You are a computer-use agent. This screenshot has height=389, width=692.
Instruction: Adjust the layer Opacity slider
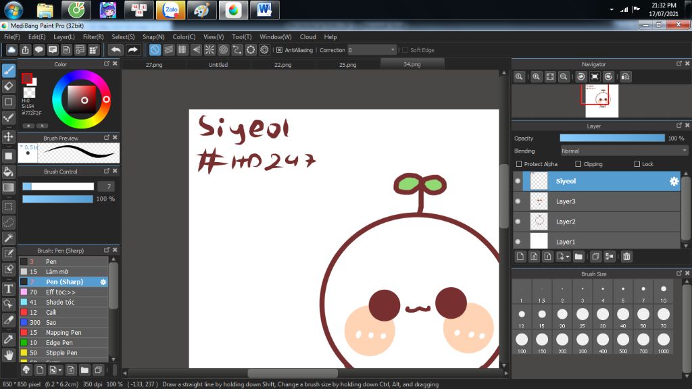(x=612, y=138)
